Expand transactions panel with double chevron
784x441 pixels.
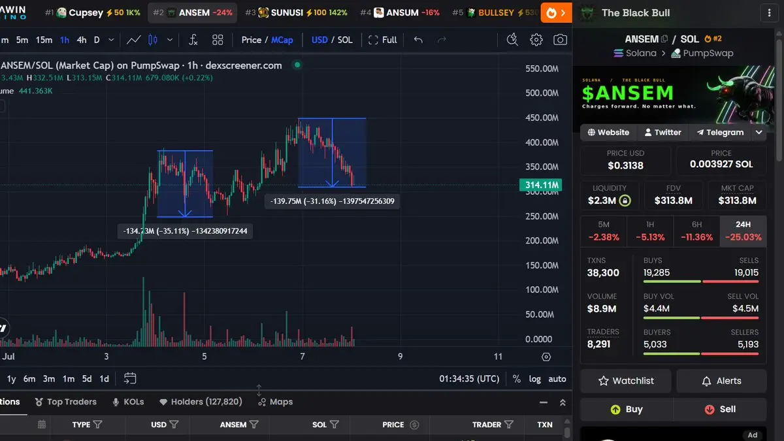tap(563, 402)
